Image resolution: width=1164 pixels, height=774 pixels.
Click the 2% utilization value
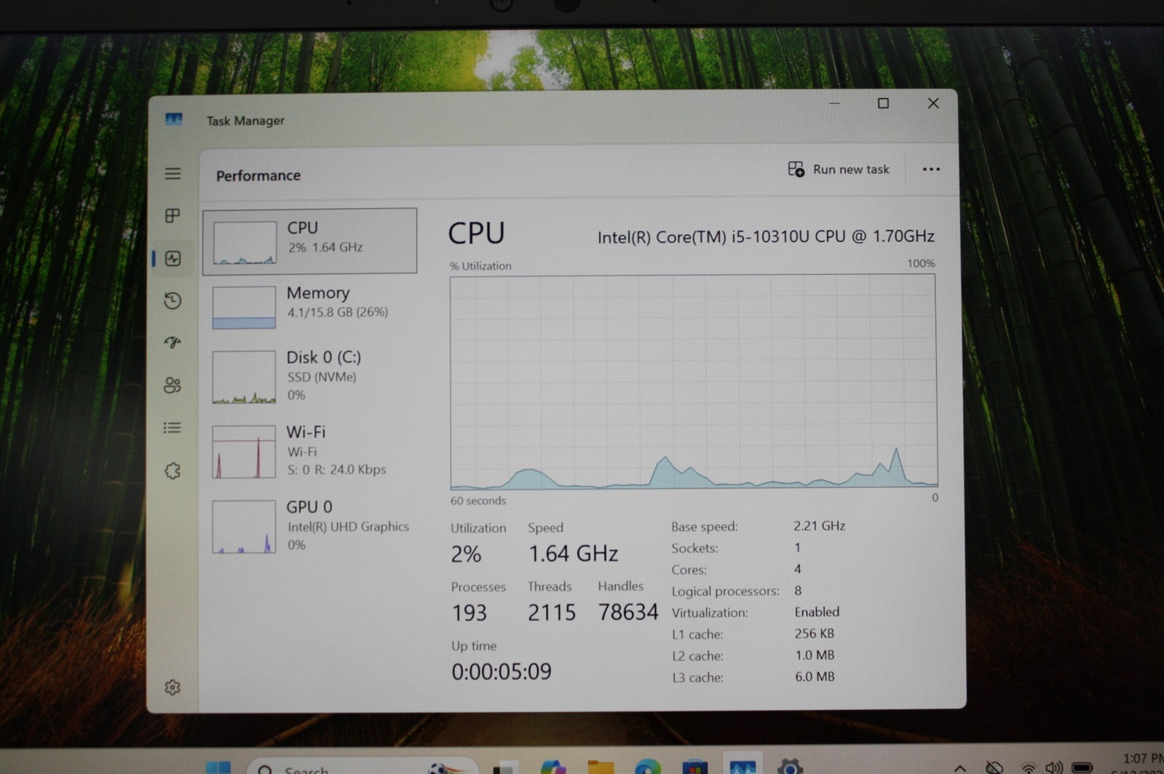pos(466,554)
